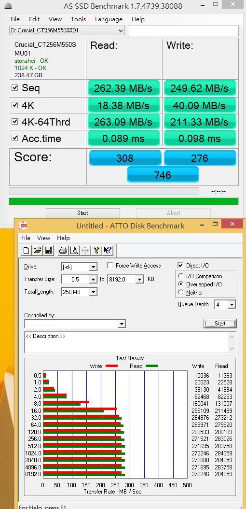Open the View menu in ATTO
This screenshot has height=509, width=246.
[x=44, y=238]
